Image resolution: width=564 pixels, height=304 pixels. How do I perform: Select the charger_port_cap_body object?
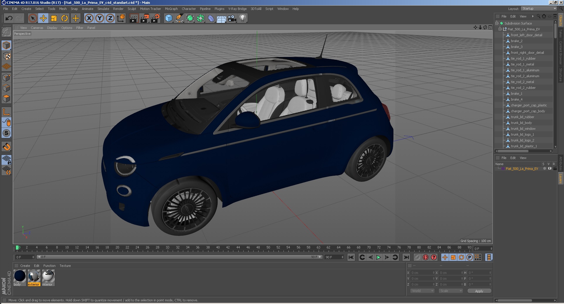click(x=528, y=111)
